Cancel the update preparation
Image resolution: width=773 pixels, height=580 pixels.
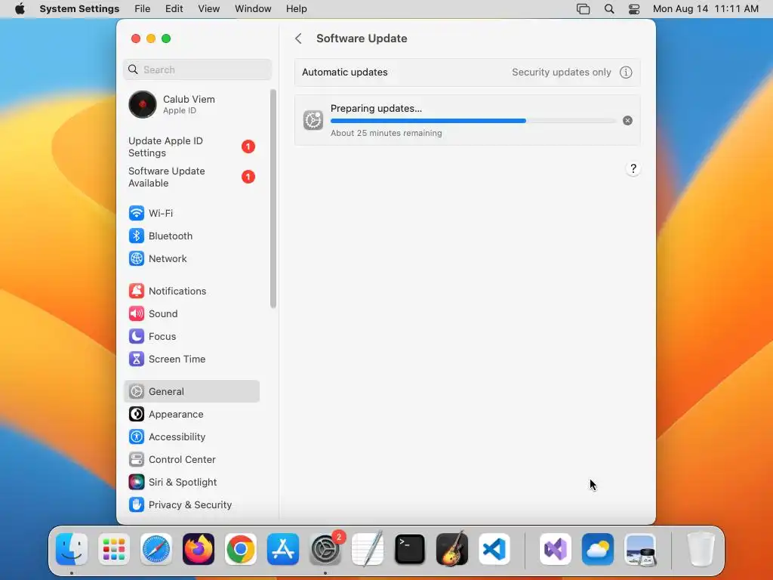627,121
